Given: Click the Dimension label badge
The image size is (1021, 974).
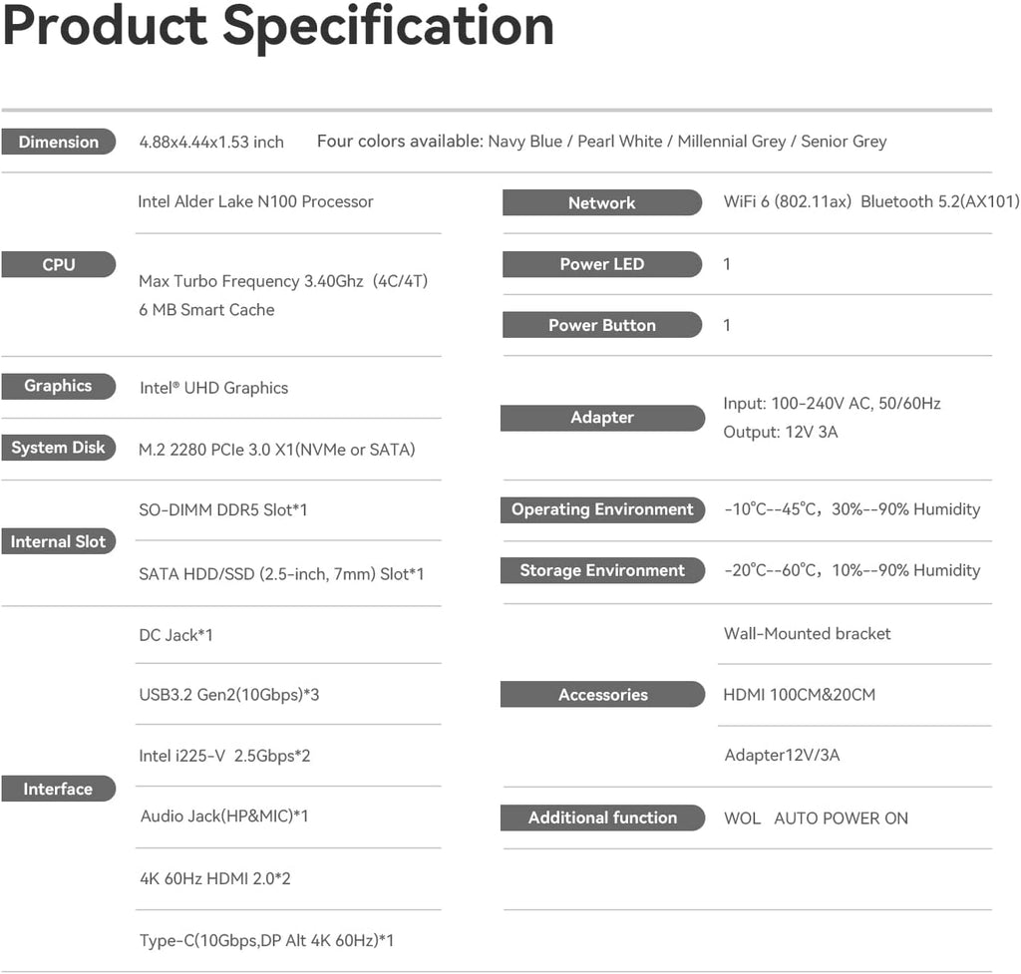Looking at the screenshot, I should [58, 142].
